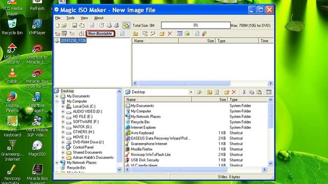Viewport: 328px width, 184px height.
Task: Open the Desktop location dropdown arrow
Action: (191, 92)
